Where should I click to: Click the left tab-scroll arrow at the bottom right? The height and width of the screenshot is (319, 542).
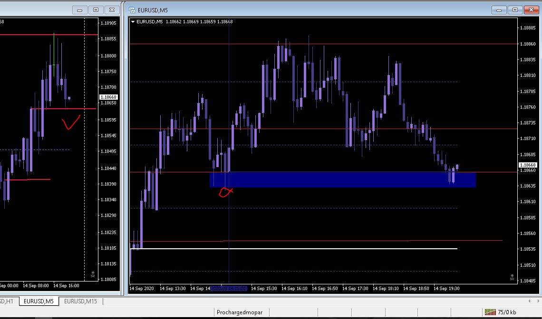[529, 301]
